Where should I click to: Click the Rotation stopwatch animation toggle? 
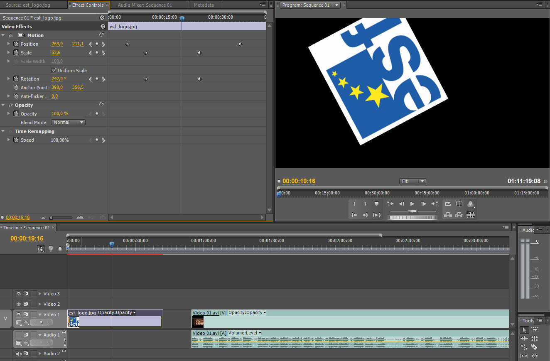(x=16, y=79)
